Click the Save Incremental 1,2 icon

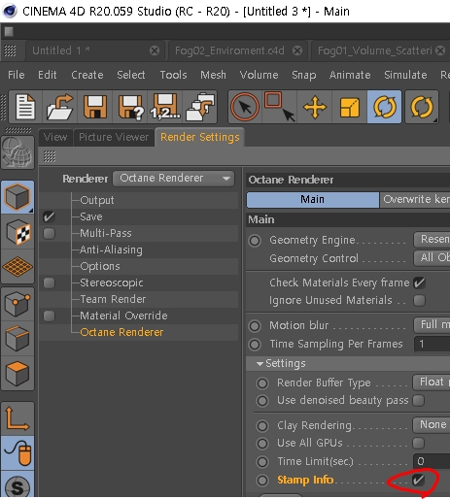165,107
